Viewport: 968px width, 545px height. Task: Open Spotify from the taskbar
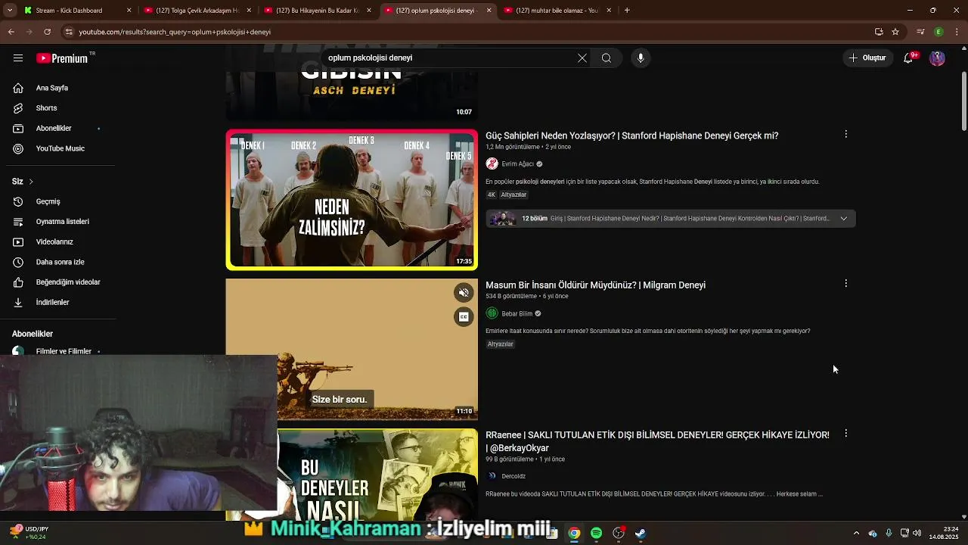coord(596,534)
